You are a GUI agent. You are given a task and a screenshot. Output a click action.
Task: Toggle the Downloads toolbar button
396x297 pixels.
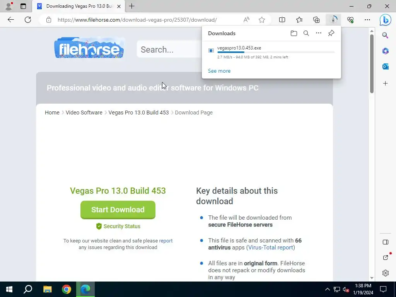tap(333, 20)
